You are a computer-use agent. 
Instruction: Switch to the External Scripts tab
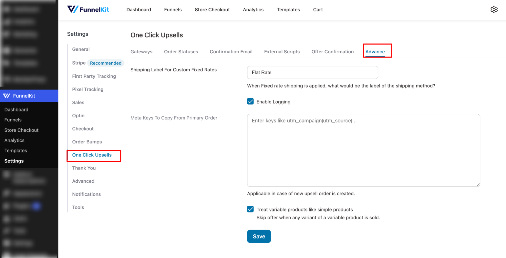point(282,52)
